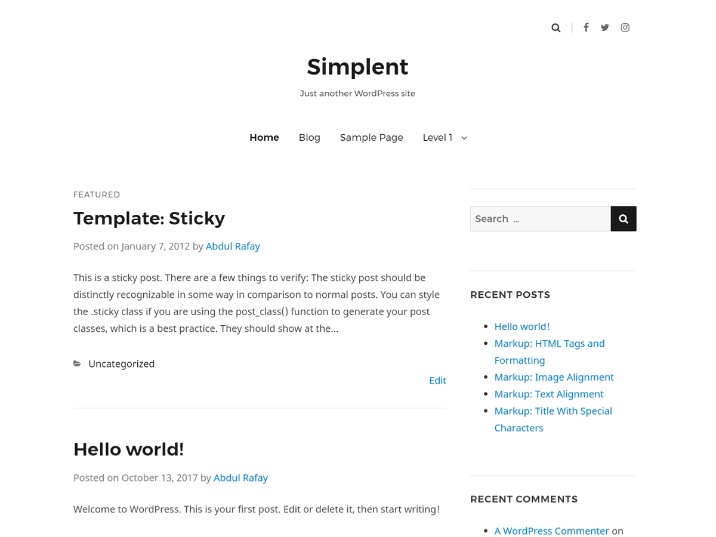This screenshot has width=716, height=537.
Task: Visit the Facebook social icon
Action: (585, 27)
